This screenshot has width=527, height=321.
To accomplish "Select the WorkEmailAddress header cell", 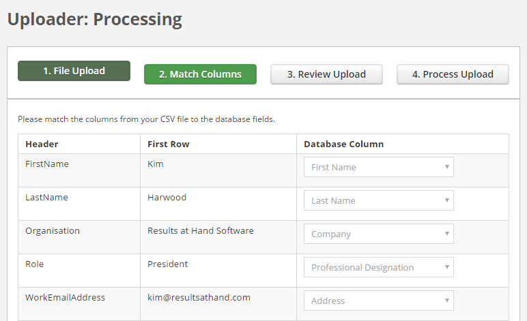I will tap(65, 298).
